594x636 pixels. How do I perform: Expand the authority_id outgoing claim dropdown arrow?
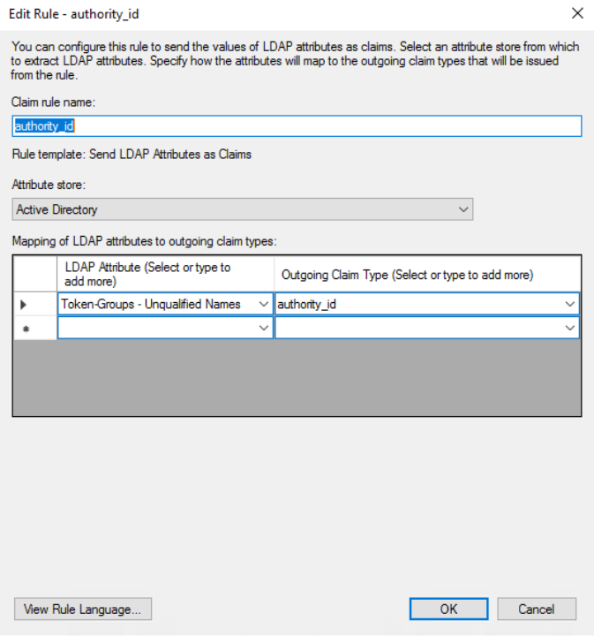click(x=569, y=305)
